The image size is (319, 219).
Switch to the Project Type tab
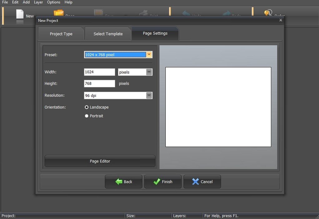coord(61,34)
